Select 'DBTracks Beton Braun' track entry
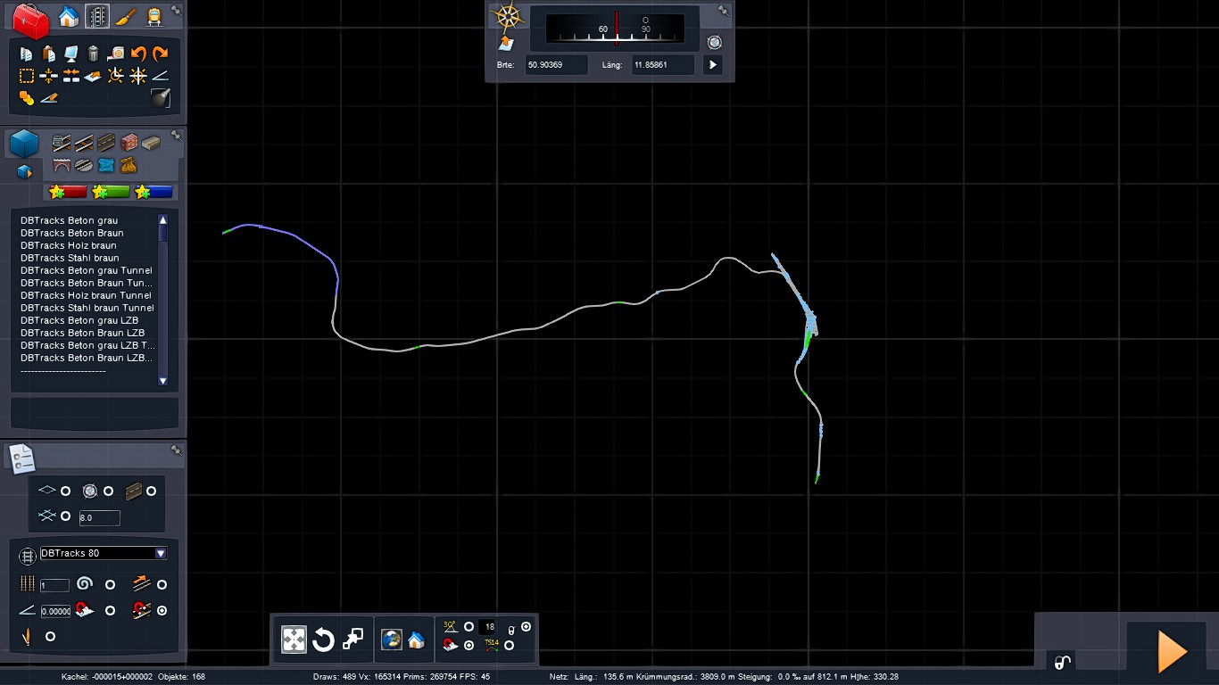 tap(71, 233)
